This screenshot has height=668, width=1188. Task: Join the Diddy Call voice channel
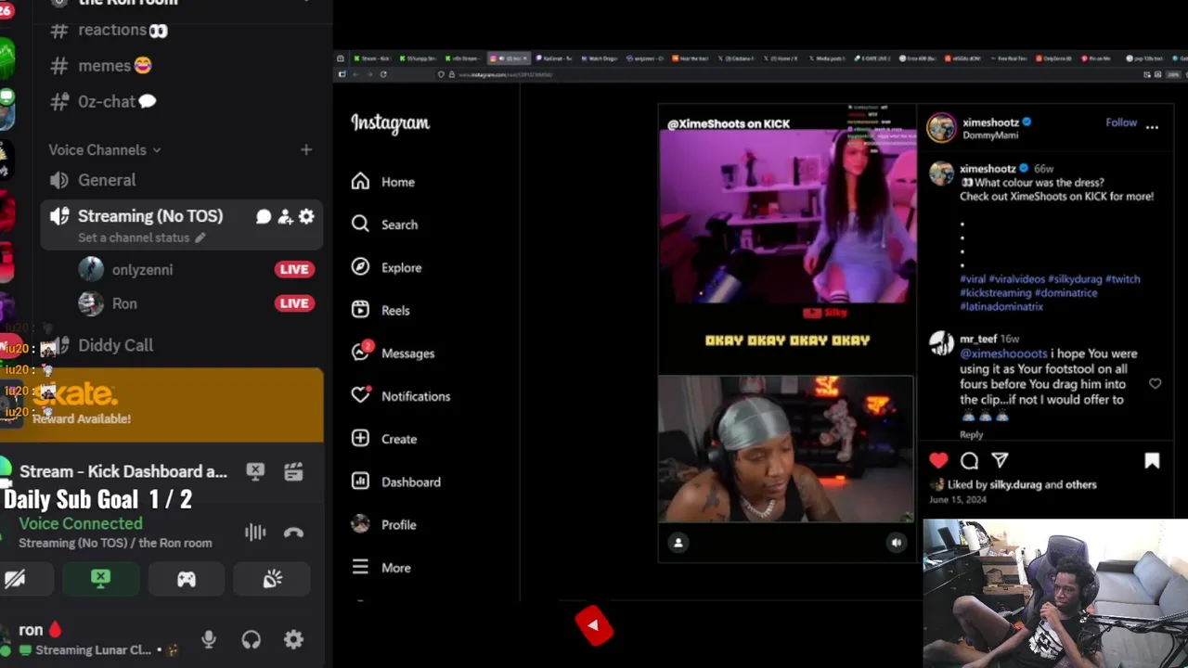115,345
